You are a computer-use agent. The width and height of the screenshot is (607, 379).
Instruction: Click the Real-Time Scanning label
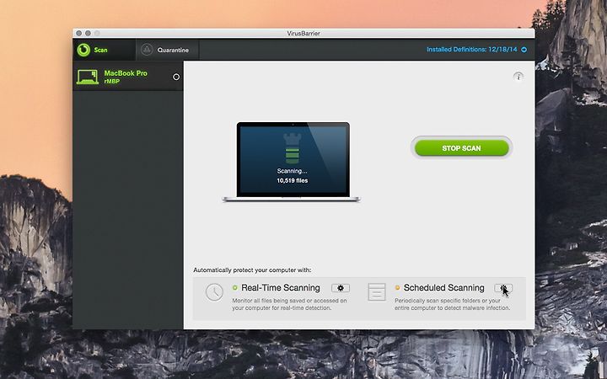pyautogui.click(x=281, y=288)
